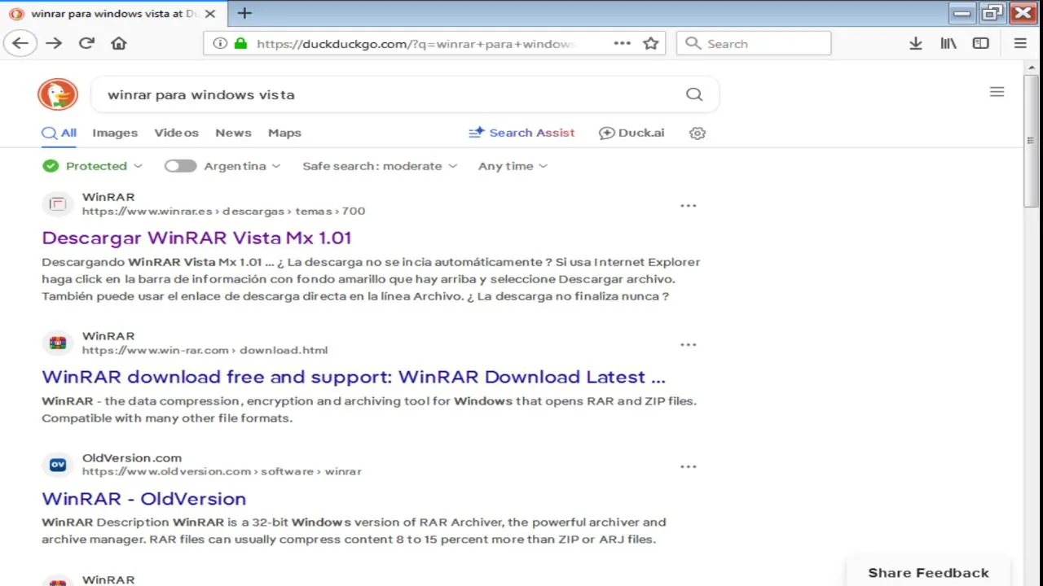Select the winrar para windows vista browser tab

(113, 14)
